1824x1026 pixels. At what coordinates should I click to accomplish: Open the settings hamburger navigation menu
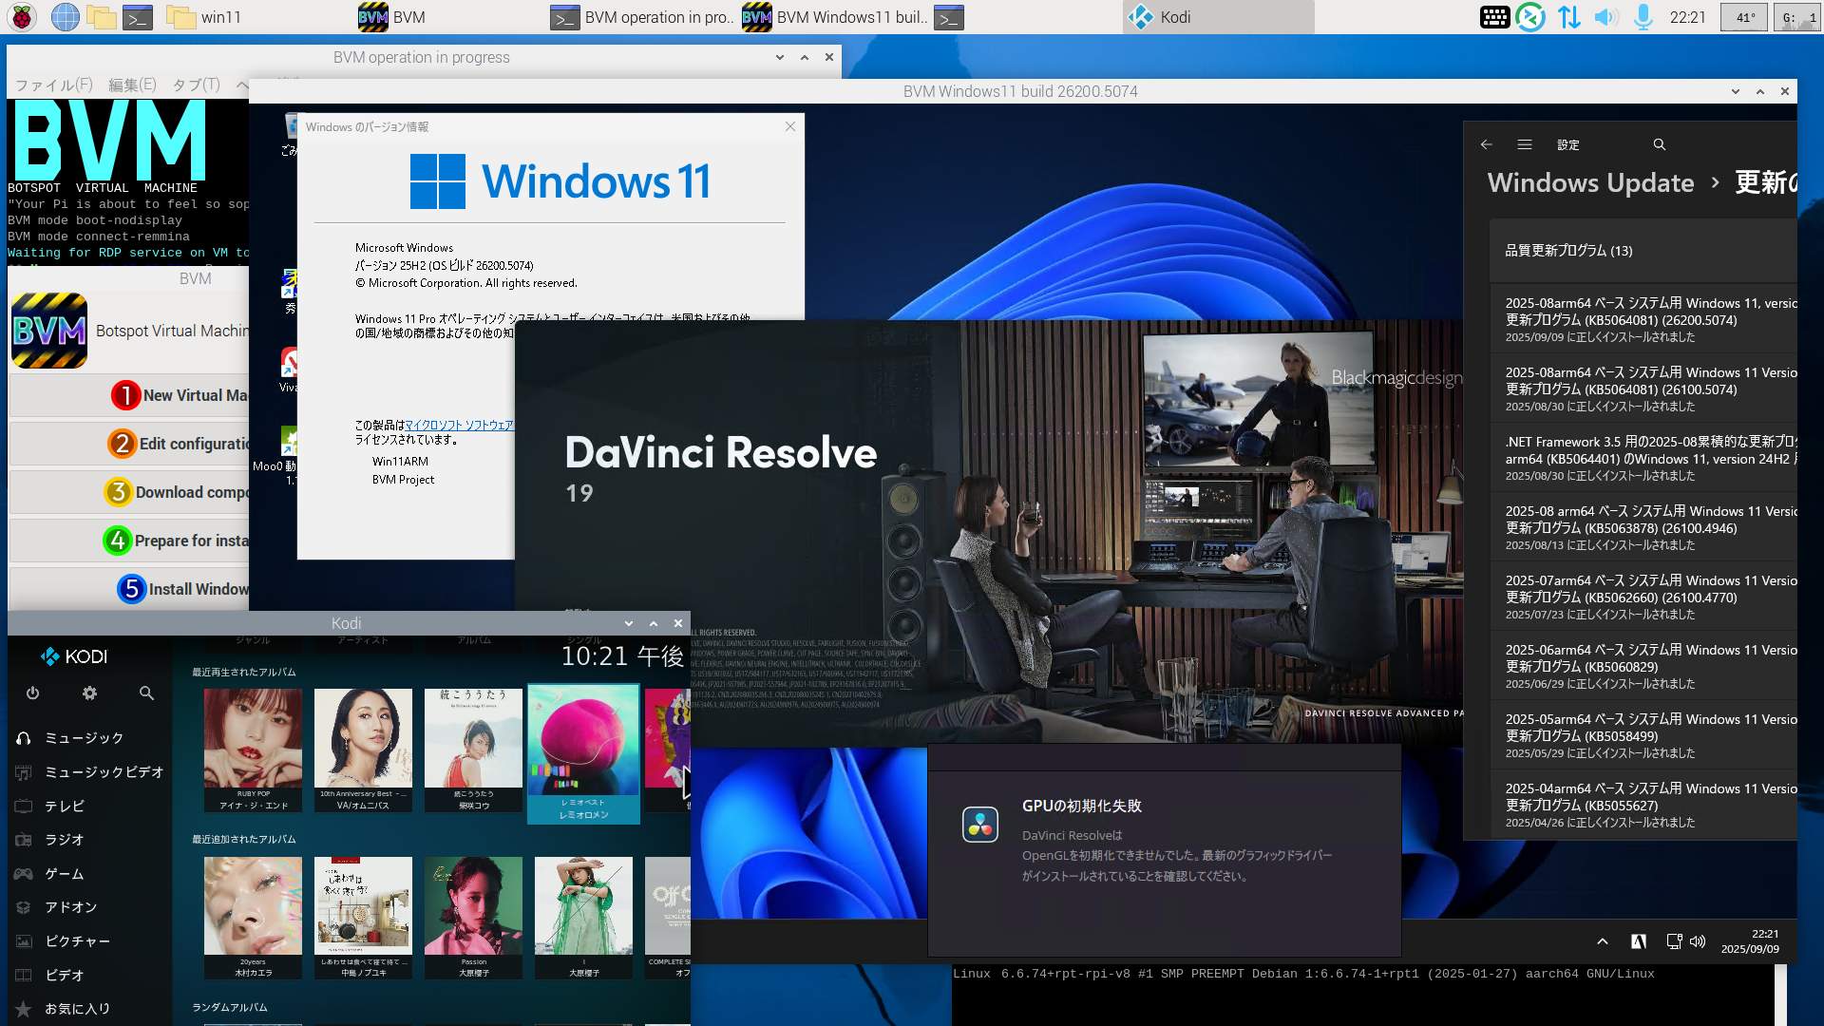[1525, 144]
